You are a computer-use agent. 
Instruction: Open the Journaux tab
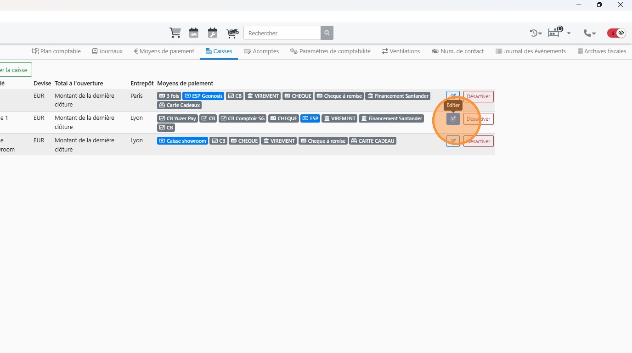(107, 51)
